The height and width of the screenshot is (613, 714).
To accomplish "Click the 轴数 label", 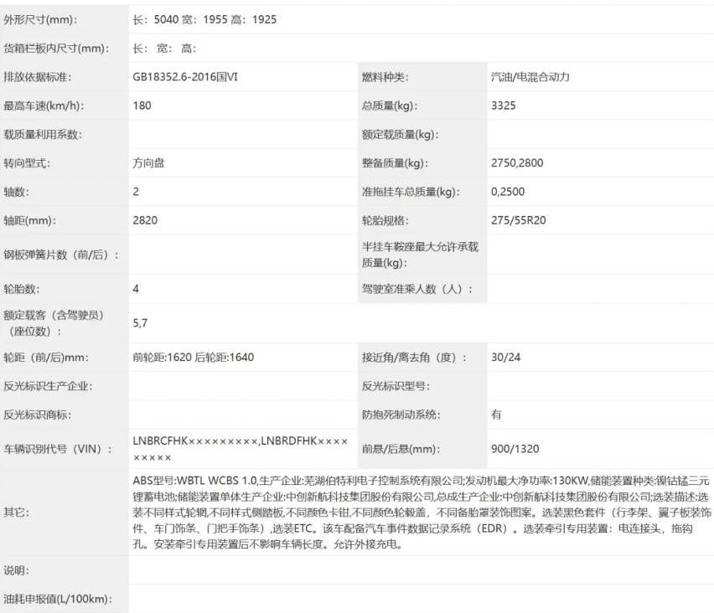I will click(17, 192).
